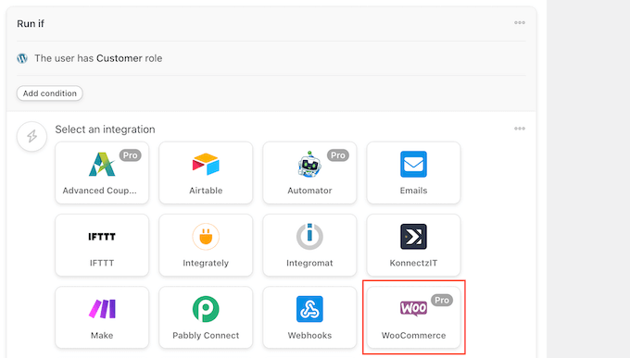Viewport: 630px width, 358px height.
Task: Open the user has Customer role condition
Action: tap(271, 58)
